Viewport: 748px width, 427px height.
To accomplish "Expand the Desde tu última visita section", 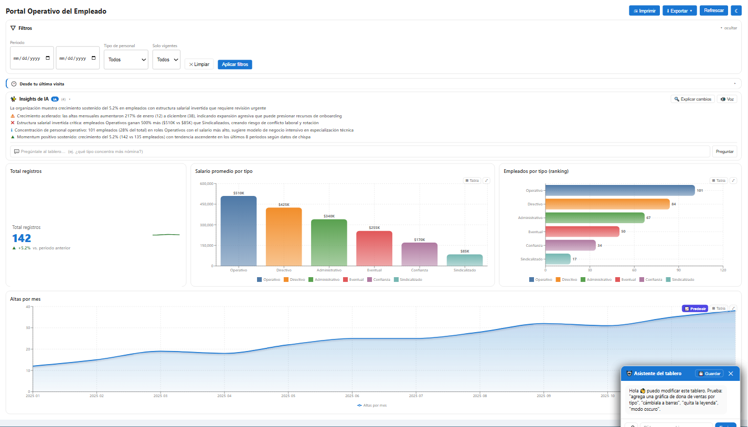I will (x=734, y=84).
